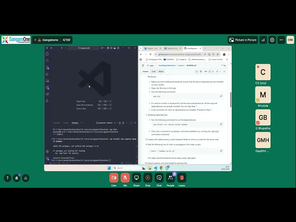Open the new terminal profile dropdown arrow
The width and height of the screenshot is (296, 222).
tap(117, 123)
